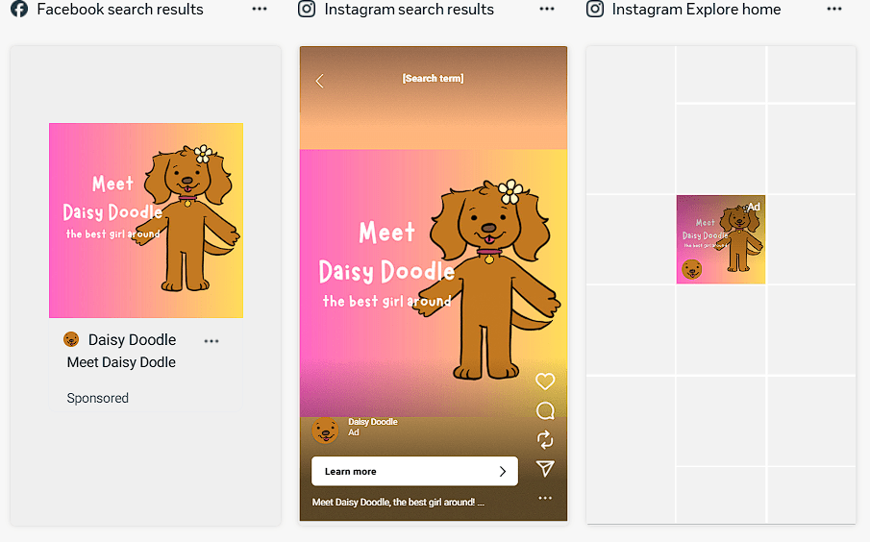Open the more options dots under share icon
This screenshot has height=542, width=870.
pos(545,498)
